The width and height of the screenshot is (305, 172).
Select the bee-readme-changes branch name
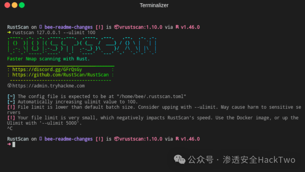[x=68, y=27]
